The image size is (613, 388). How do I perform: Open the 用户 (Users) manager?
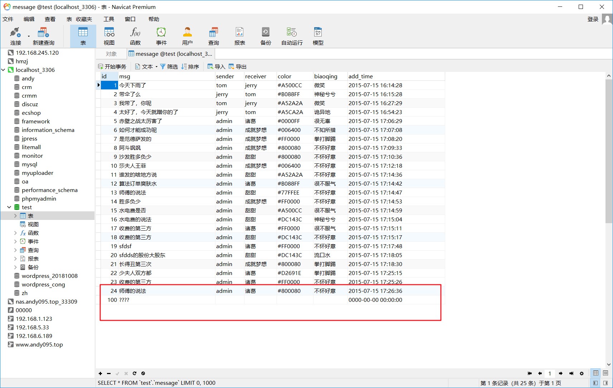click(x=187, y=35)
